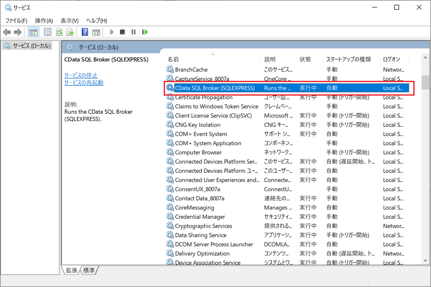Screen dimensions: 431x287
Task: Select the gear icon of CaptureService_8007a
Action: coord(170,79)
